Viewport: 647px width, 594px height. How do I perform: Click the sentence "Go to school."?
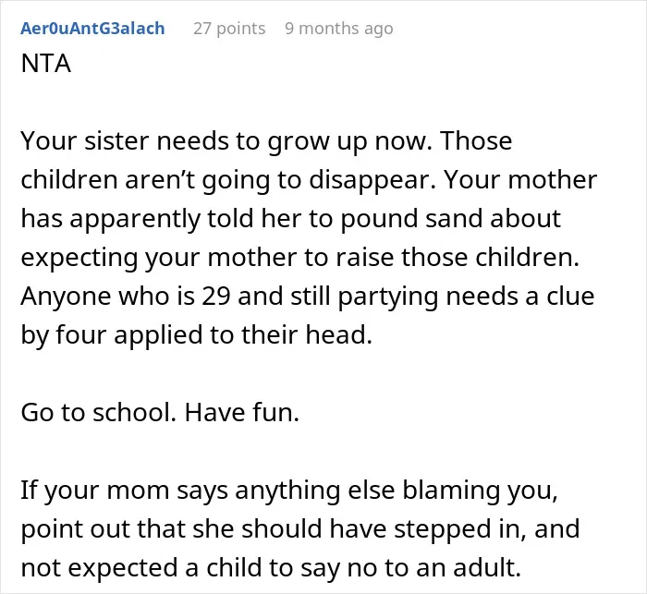(x=99, y=412)
